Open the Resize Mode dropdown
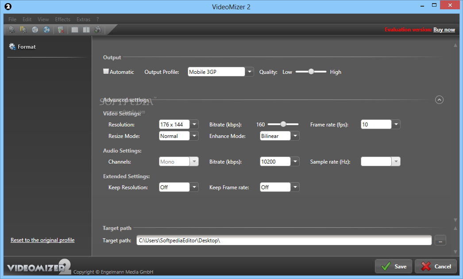 194,136
